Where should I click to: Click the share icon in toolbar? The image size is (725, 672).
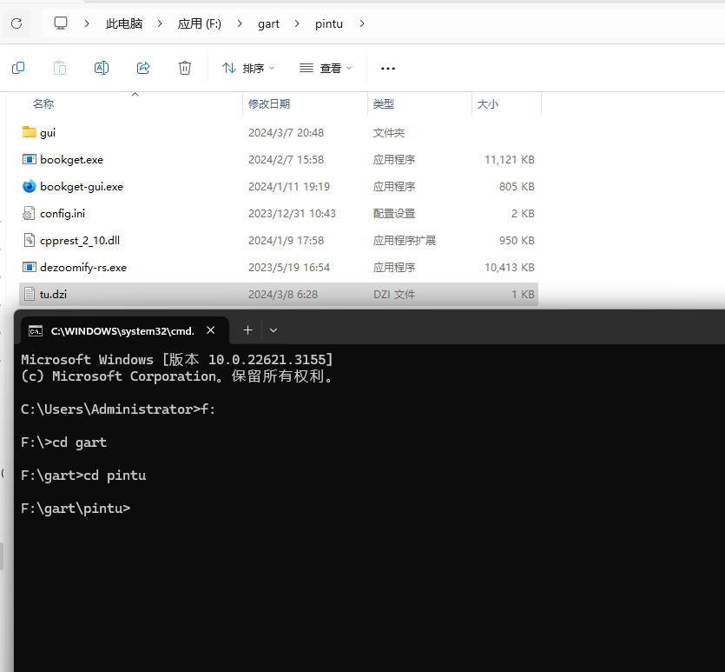[143, 68]
